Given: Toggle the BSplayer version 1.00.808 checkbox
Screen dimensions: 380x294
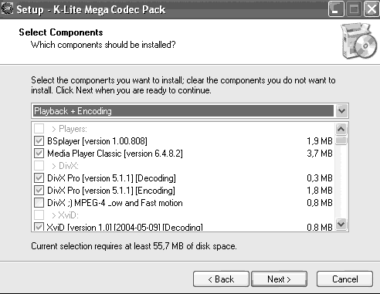Looking at the screenshot, I should (x=39, y=141).
